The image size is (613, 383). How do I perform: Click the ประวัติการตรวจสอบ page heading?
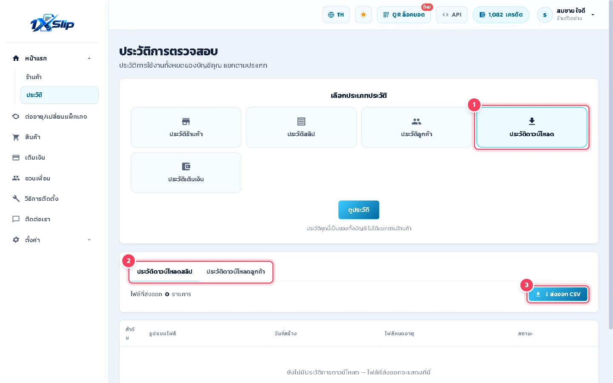click(169, 51)
